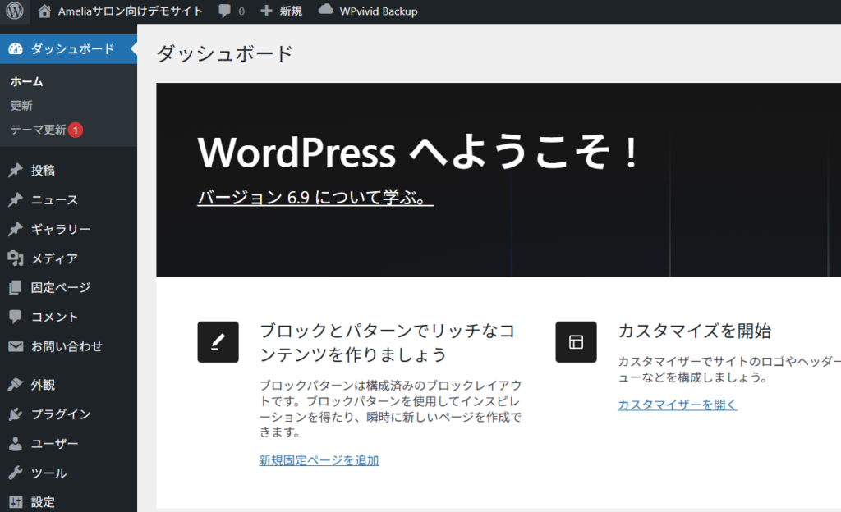Follow the バージョン 6.9 について学ぶ link
841x512 pixels.
click(315, 199)
